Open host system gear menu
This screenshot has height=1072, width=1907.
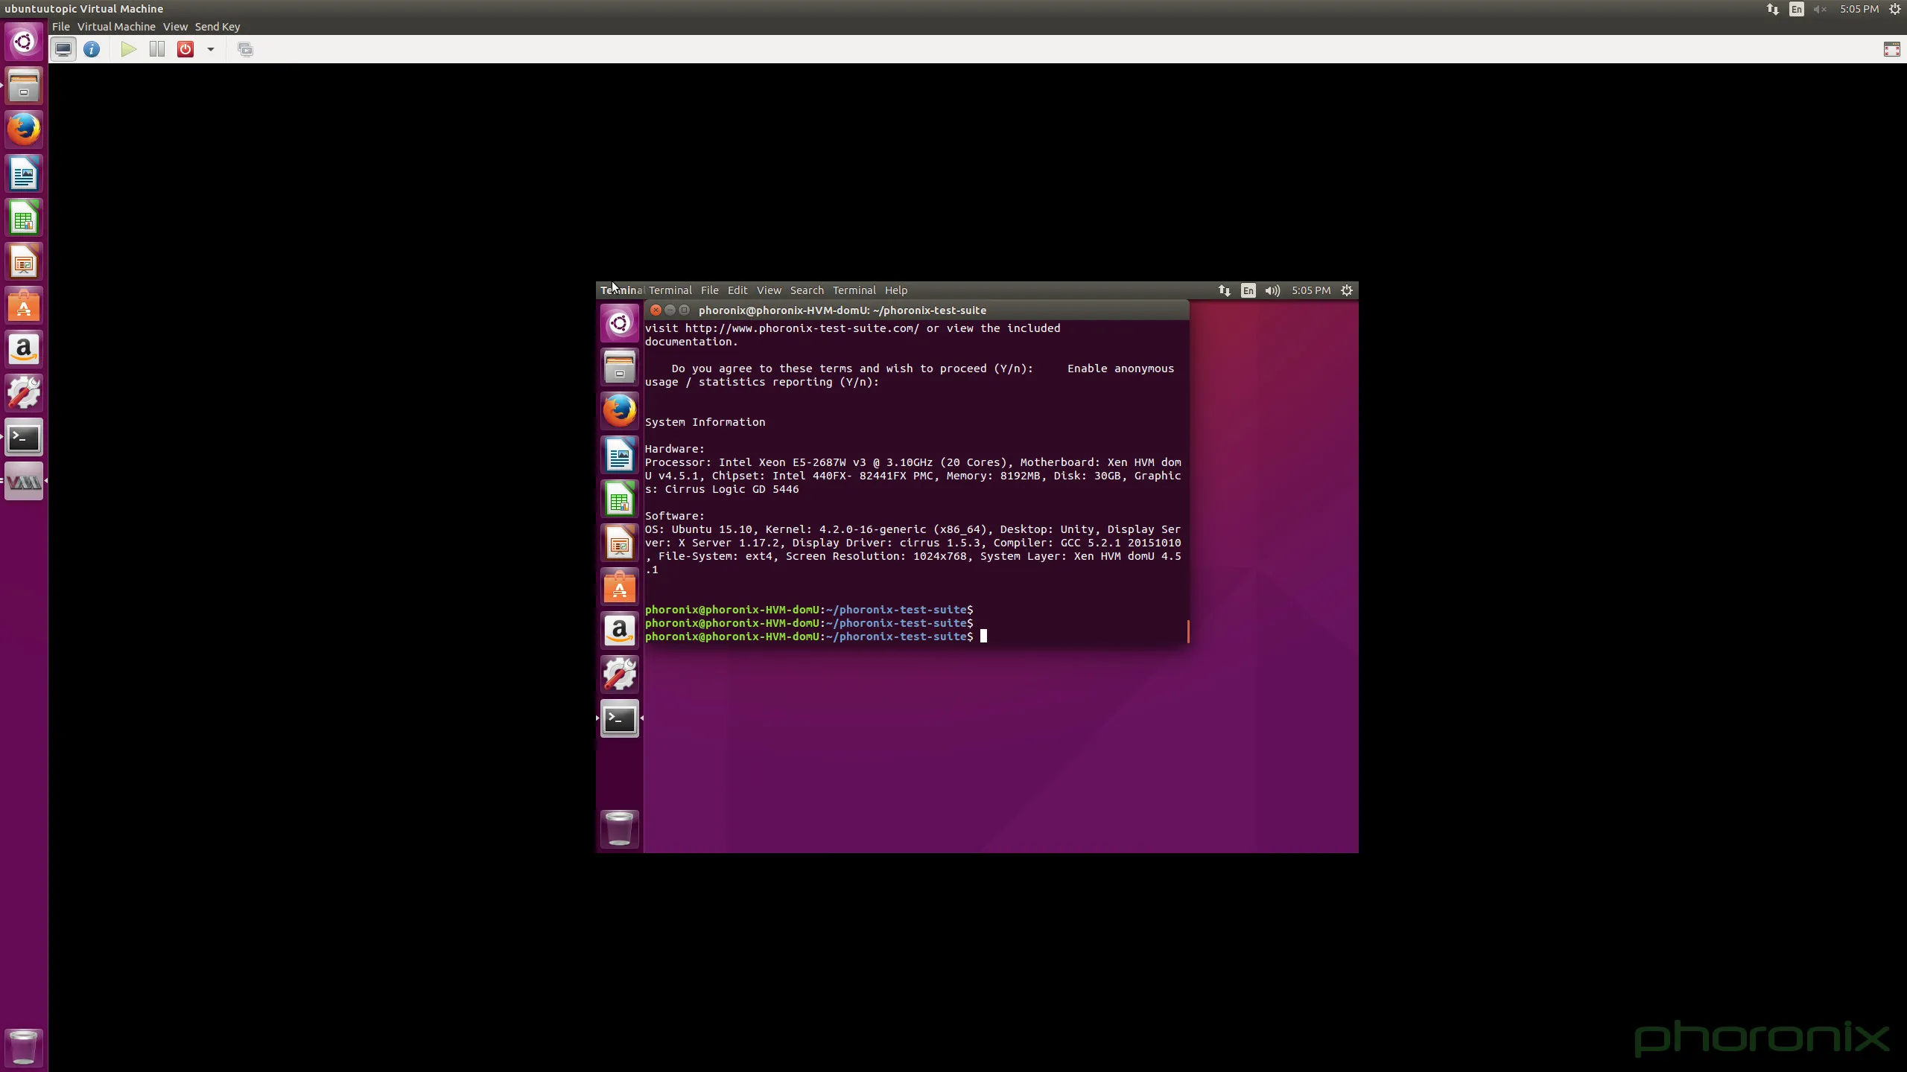1895,9
